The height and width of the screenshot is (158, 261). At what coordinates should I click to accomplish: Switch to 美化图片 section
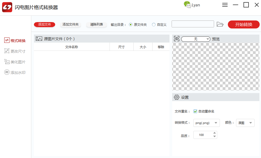[15, 62]
